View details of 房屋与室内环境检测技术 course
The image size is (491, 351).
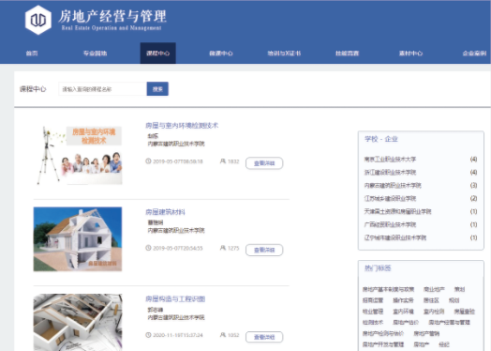point(264,163)
